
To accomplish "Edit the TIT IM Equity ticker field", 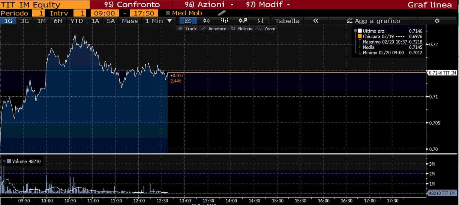I will [45, 5].
